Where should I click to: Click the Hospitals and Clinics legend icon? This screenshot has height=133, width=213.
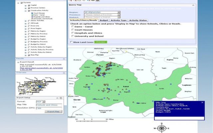(32, 17)
